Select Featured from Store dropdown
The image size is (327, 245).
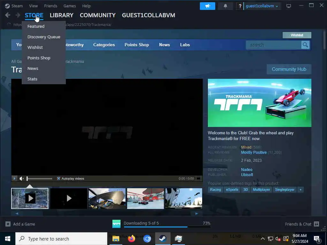[36, 26]
